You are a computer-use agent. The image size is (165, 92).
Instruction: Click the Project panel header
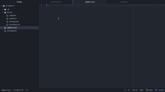(x=19, y=2)
